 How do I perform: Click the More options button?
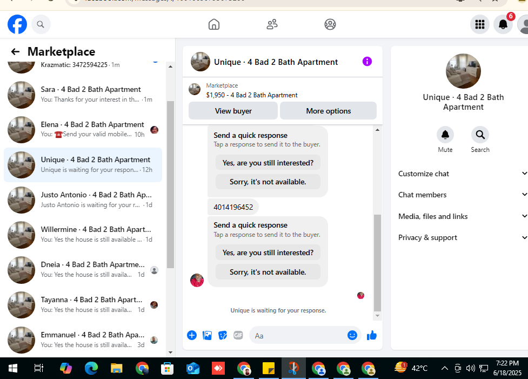tap(329, 111)
